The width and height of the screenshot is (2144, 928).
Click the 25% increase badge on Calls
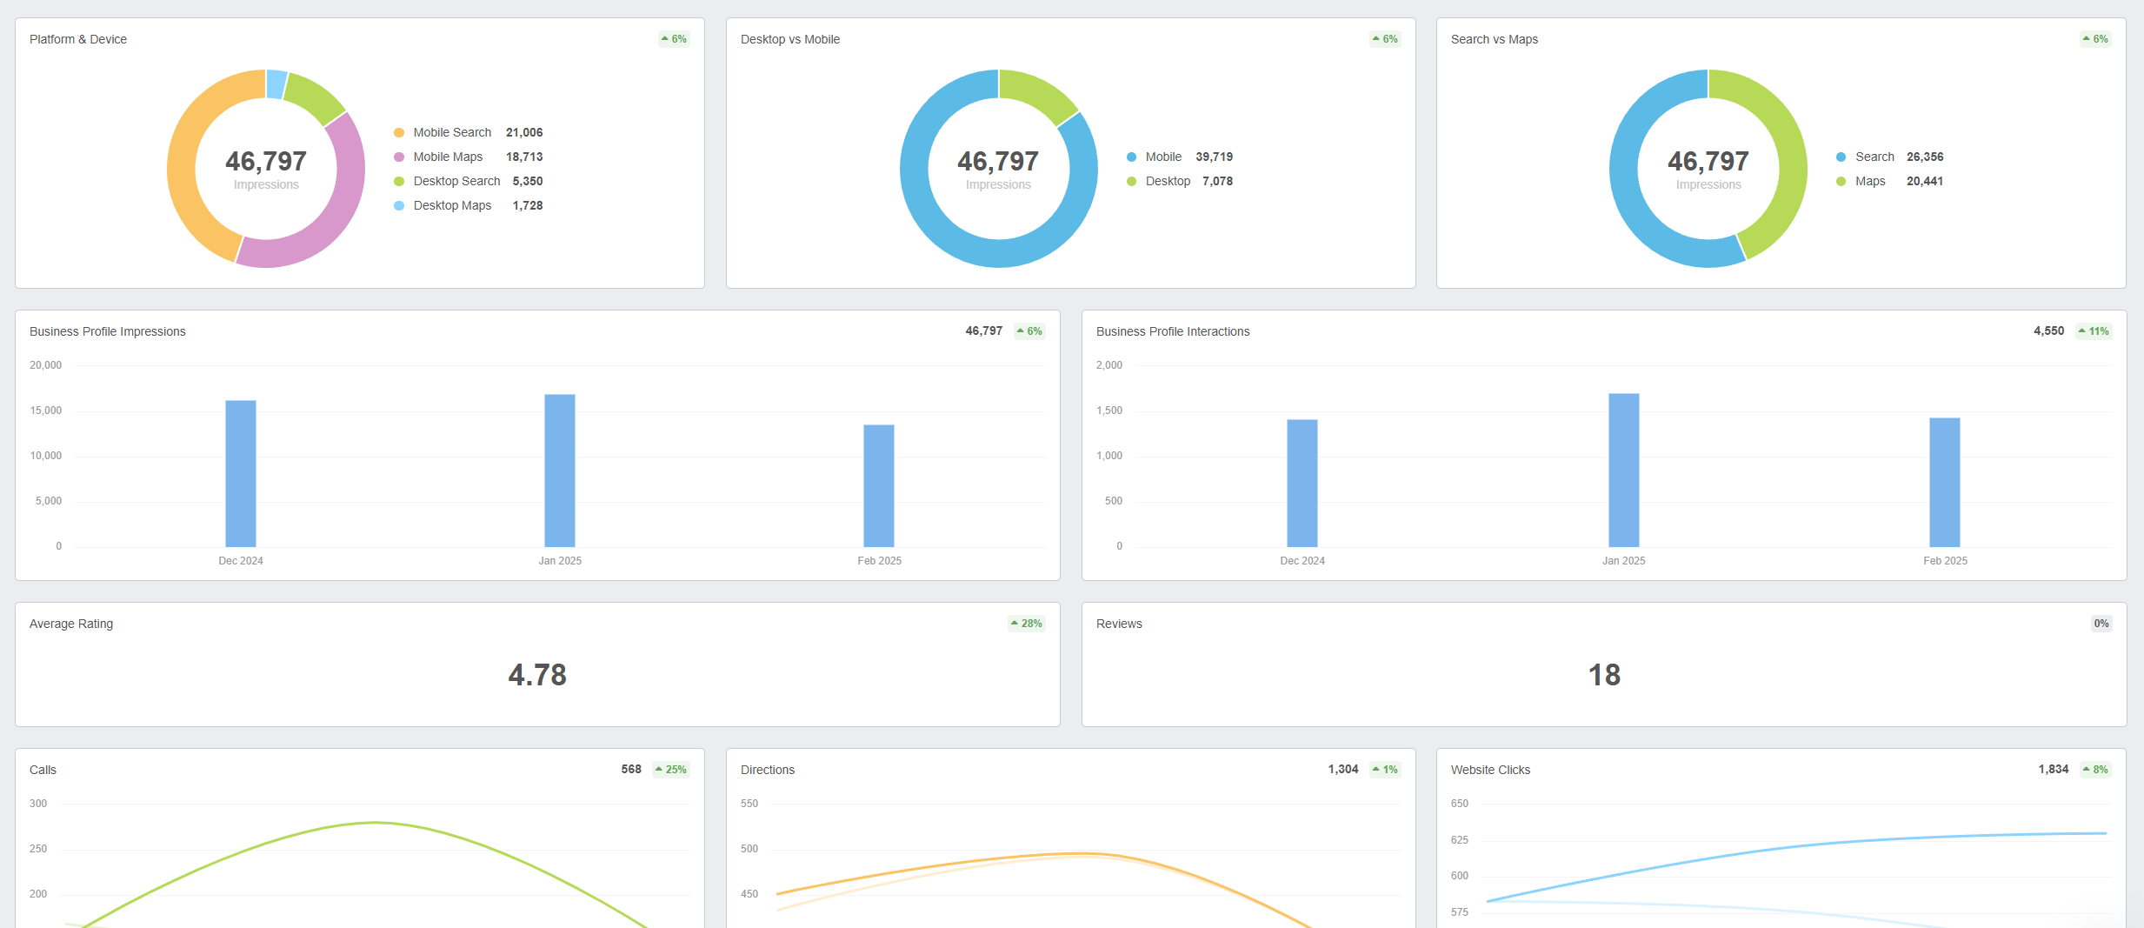tap(670, 770)
